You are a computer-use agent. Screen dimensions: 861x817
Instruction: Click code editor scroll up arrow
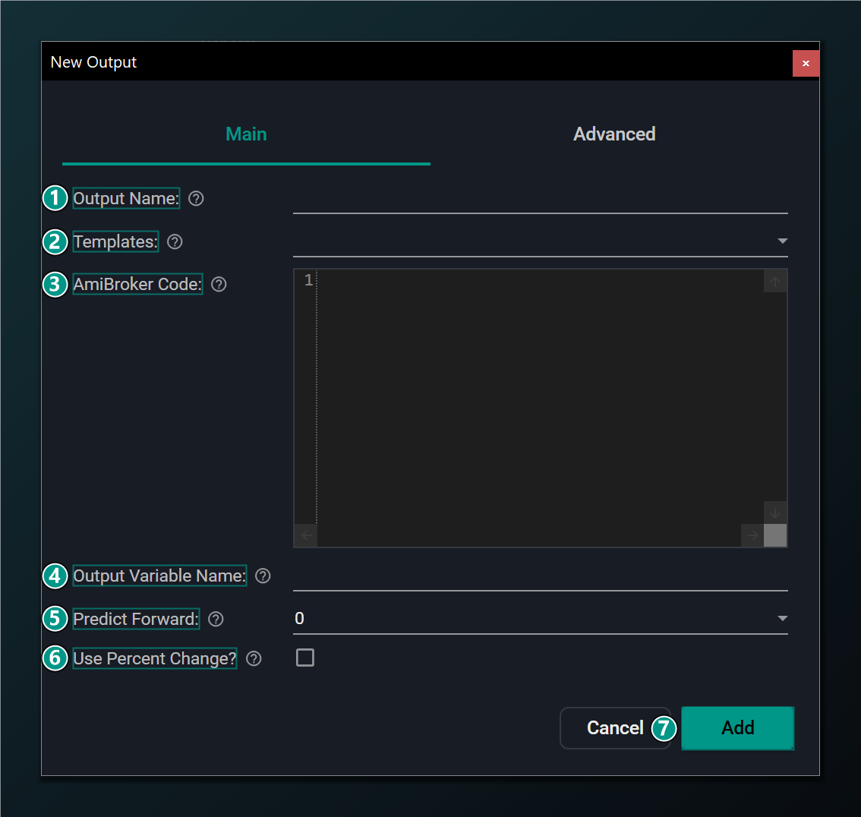point(774,282)
